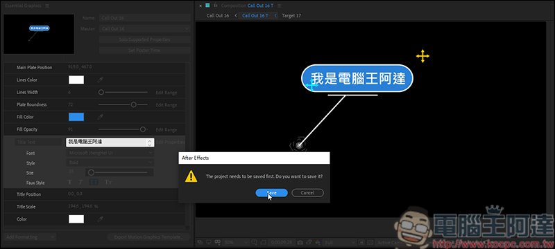Toggle Transparency Grid icon
Image resolution: width=555 pixels, height=249 pixels.
370,242
